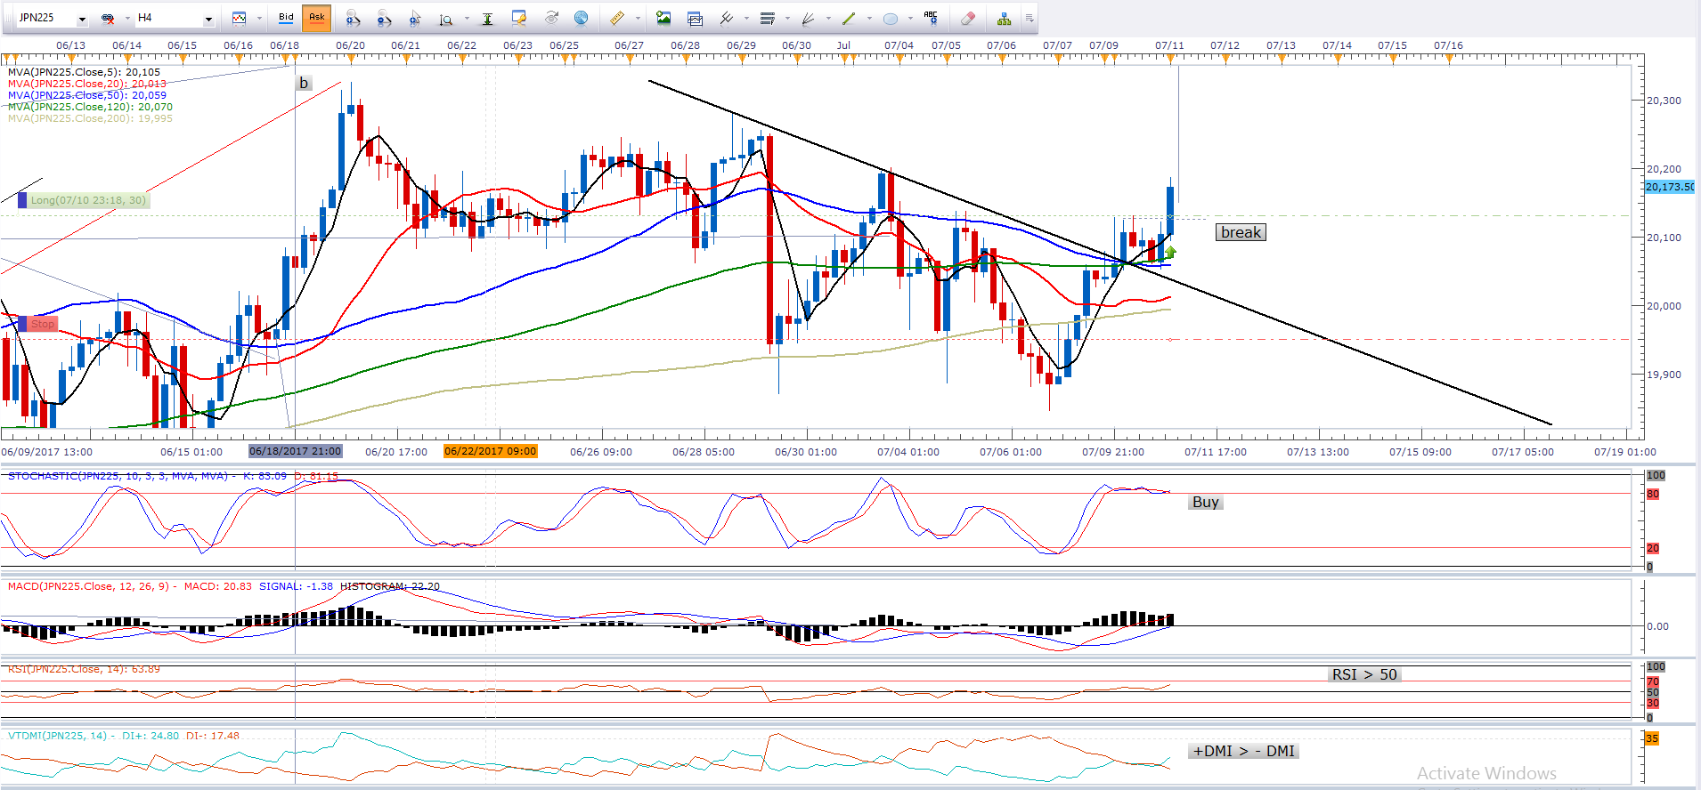Select the ruler measurement tool

(616, 18)
